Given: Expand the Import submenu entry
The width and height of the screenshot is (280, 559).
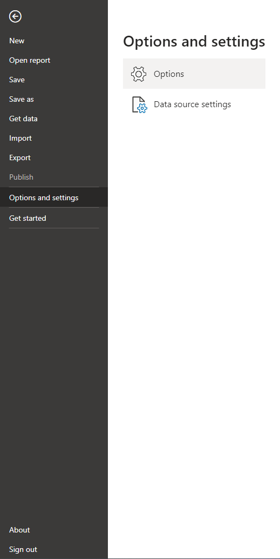Looking at the screenshot, I should [21, 138].
